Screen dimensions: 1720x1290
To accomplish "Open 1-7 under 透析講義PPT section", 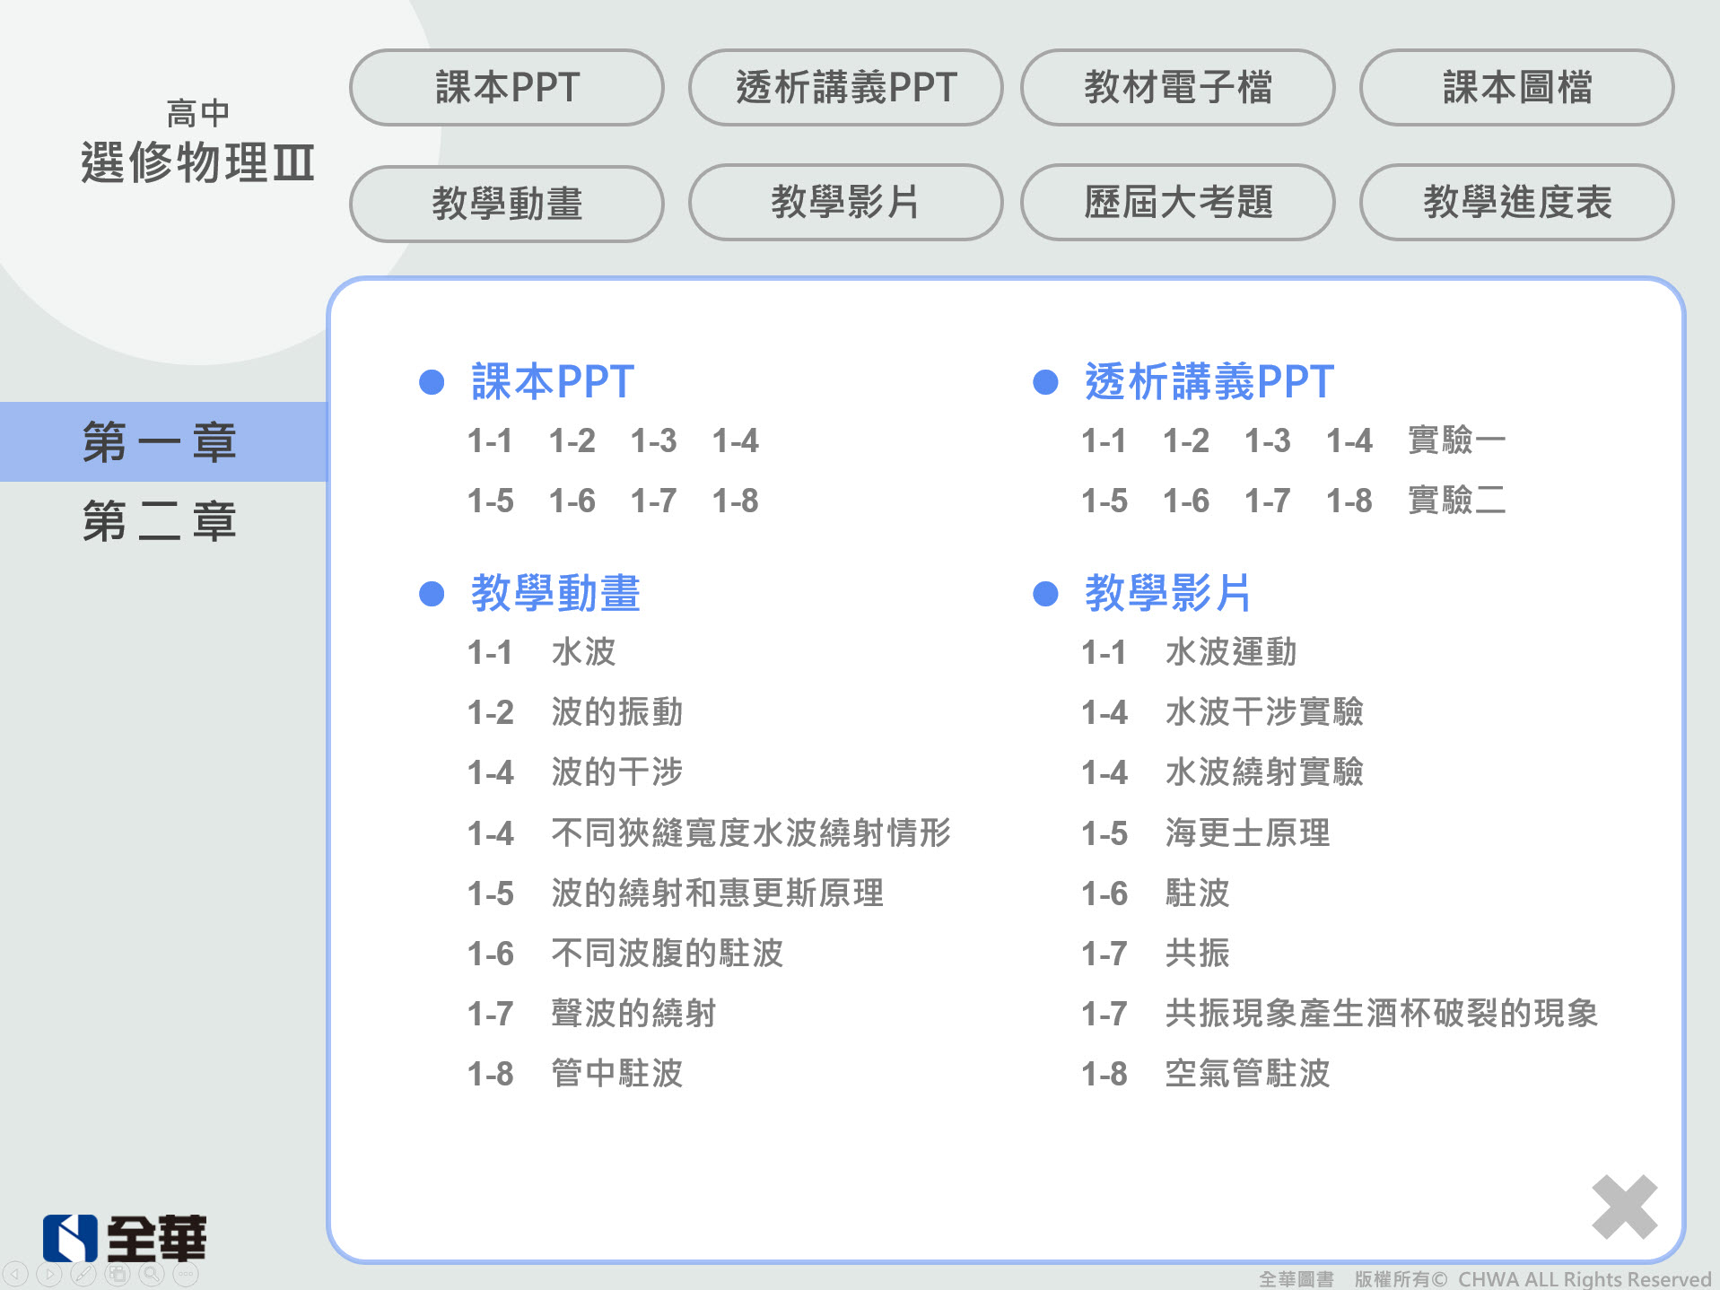I will pos(1267,501).
